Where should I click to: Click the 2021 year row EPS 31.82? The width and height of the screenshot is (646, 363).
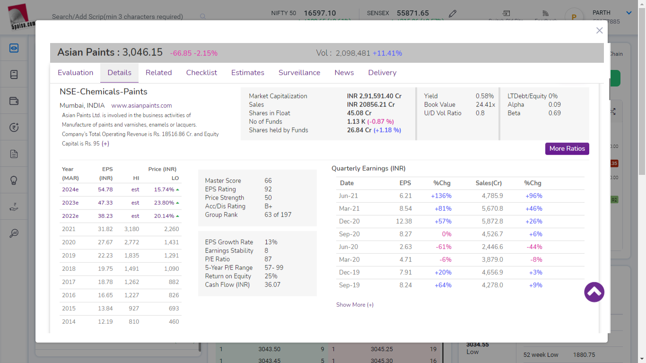105,229
